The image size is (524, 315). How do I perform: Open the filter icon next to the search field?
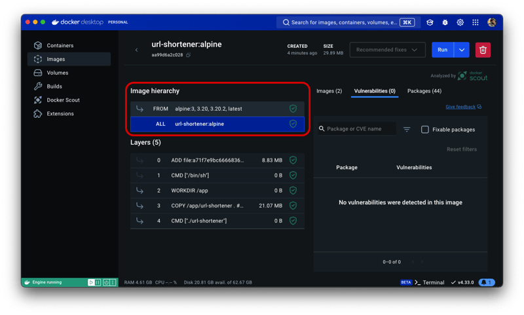click(407, 129)
